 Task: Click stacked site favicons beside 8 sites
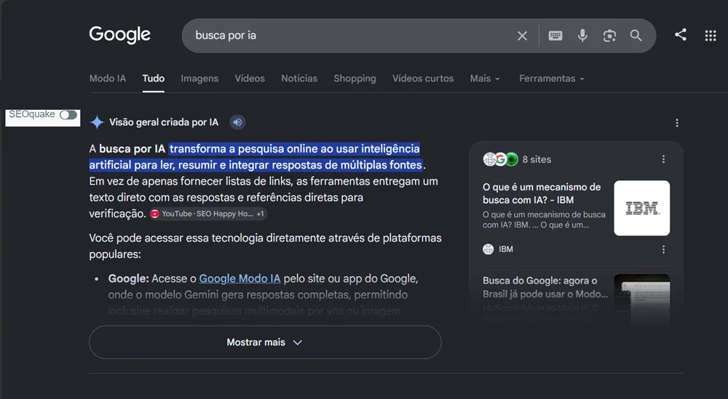click(x=501, y=159)
